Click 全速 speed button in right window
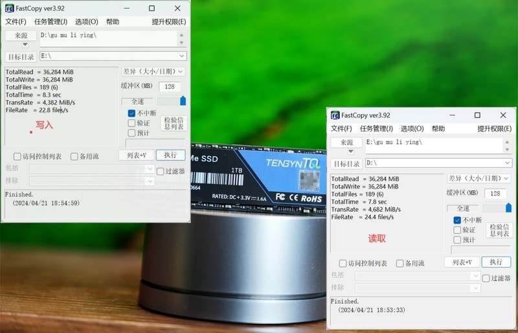 463,208
